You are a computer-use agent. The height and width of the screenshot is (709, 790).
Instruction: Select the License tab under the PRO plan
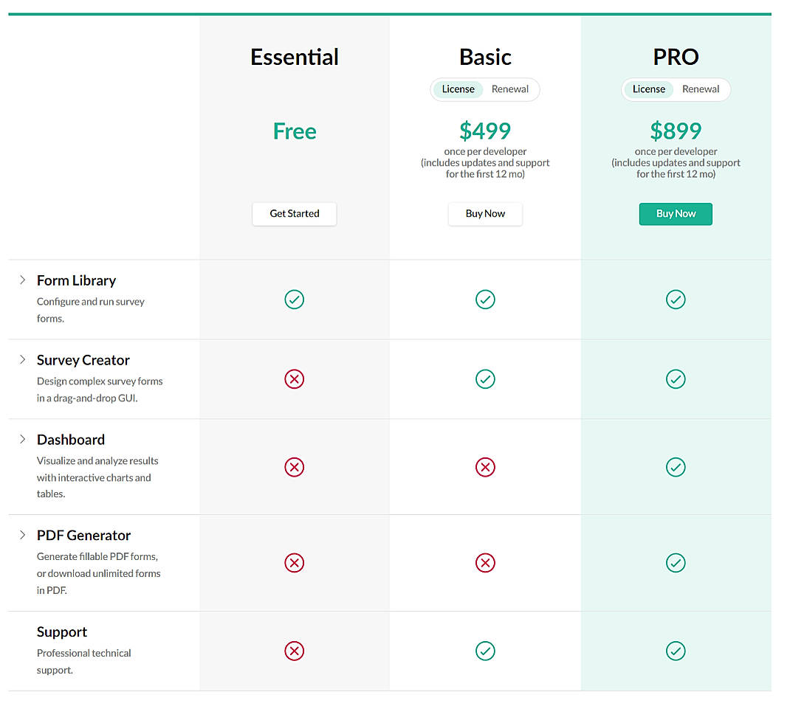tap(649, 89)
